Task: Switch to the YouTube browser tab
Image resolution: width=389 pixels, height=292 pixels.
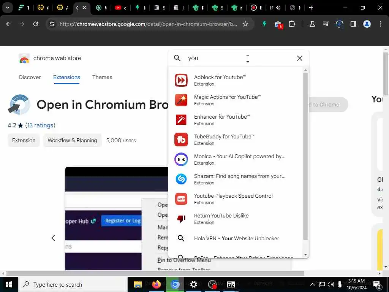Action: [x=120, y=8]
